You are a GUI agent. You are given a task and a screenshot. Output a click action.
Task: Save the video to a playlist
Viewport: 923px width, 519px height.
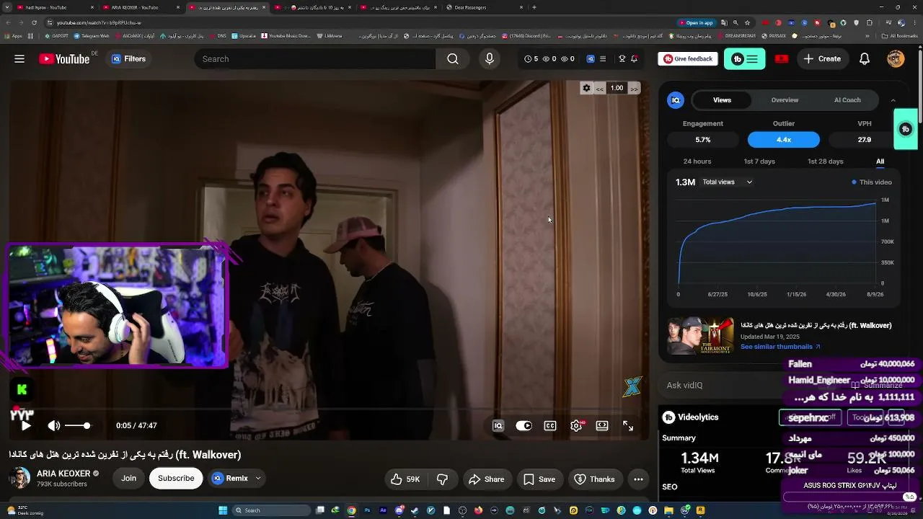click(x=539, y=479)
